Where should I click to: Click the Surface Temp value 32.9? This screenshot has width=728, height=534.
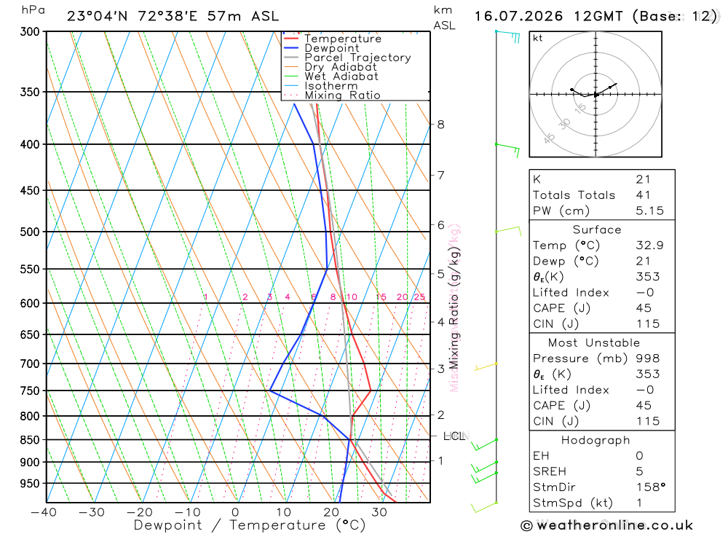coord(649,246)
